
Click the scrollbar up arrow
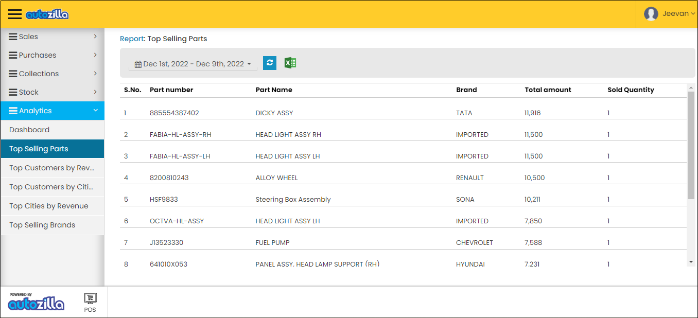pyautogui.click(x=691, y=87)
